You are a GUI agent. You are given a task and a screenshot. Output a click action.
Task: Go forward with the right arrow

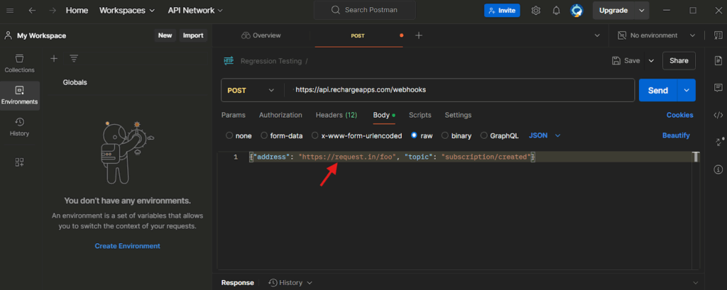53,10
